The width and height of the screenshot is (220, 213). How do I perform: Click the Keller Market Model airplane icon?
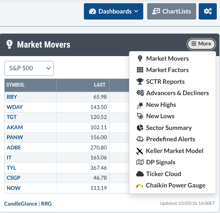[x=140, y=151]
